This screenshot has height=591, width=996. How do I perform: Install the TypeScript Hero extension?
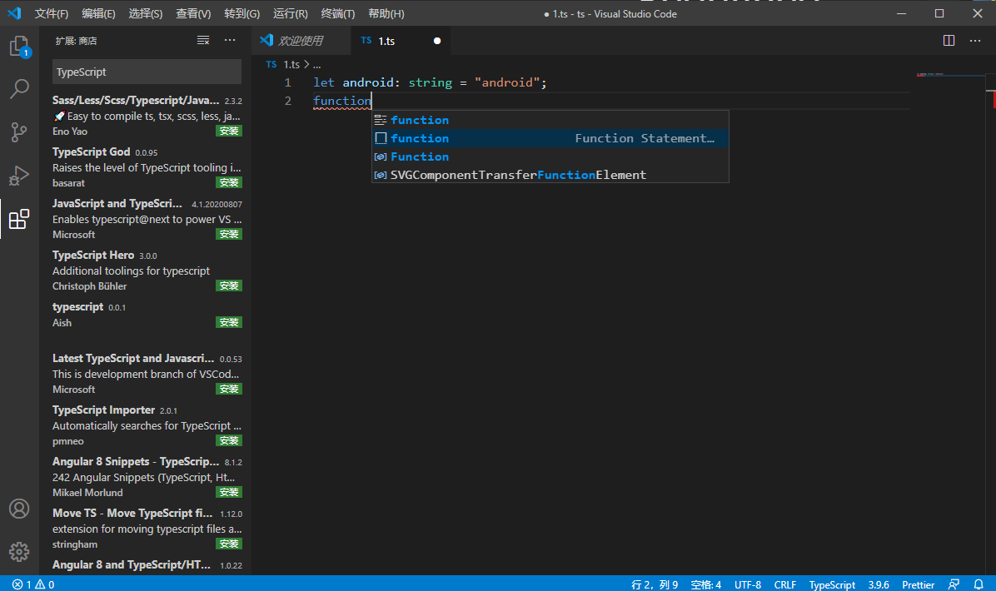[229, 286]
